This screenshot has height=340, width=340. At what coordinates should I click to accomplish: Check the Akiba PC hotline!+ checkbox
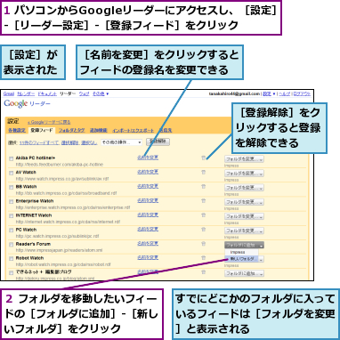[11, 158]
